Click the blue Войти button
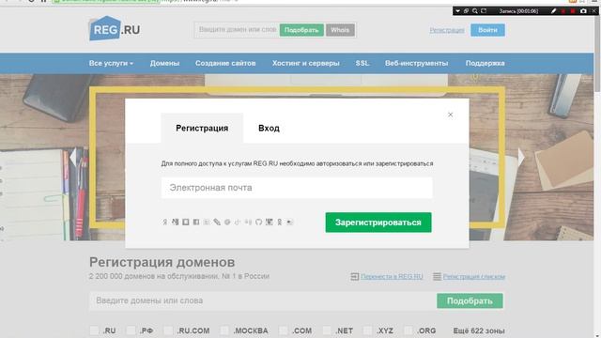 click(487, 30)
